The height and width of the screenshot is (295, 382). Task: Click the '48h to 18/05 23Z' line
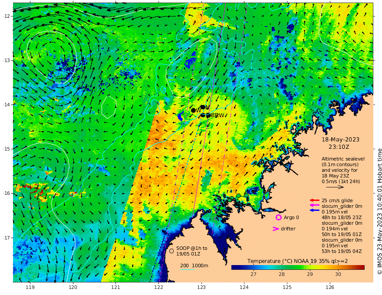tap(342, 217)
